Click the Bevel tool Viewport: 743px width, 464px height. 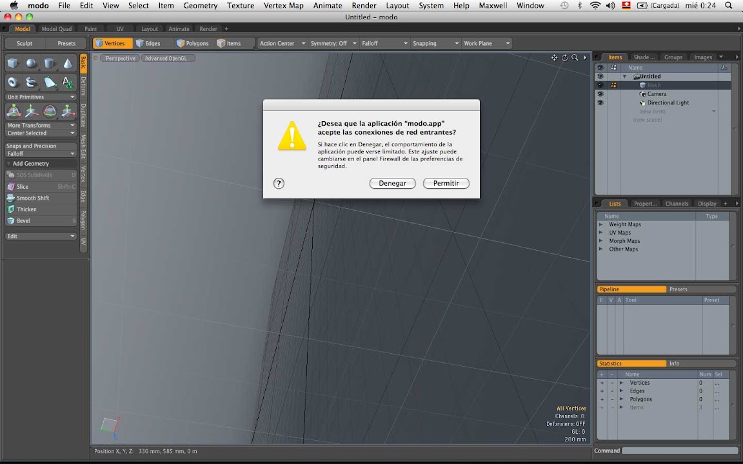tap(41, 220)
